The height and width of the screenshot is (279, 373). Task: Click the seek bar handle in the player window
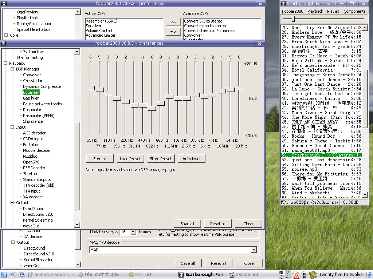293,19
